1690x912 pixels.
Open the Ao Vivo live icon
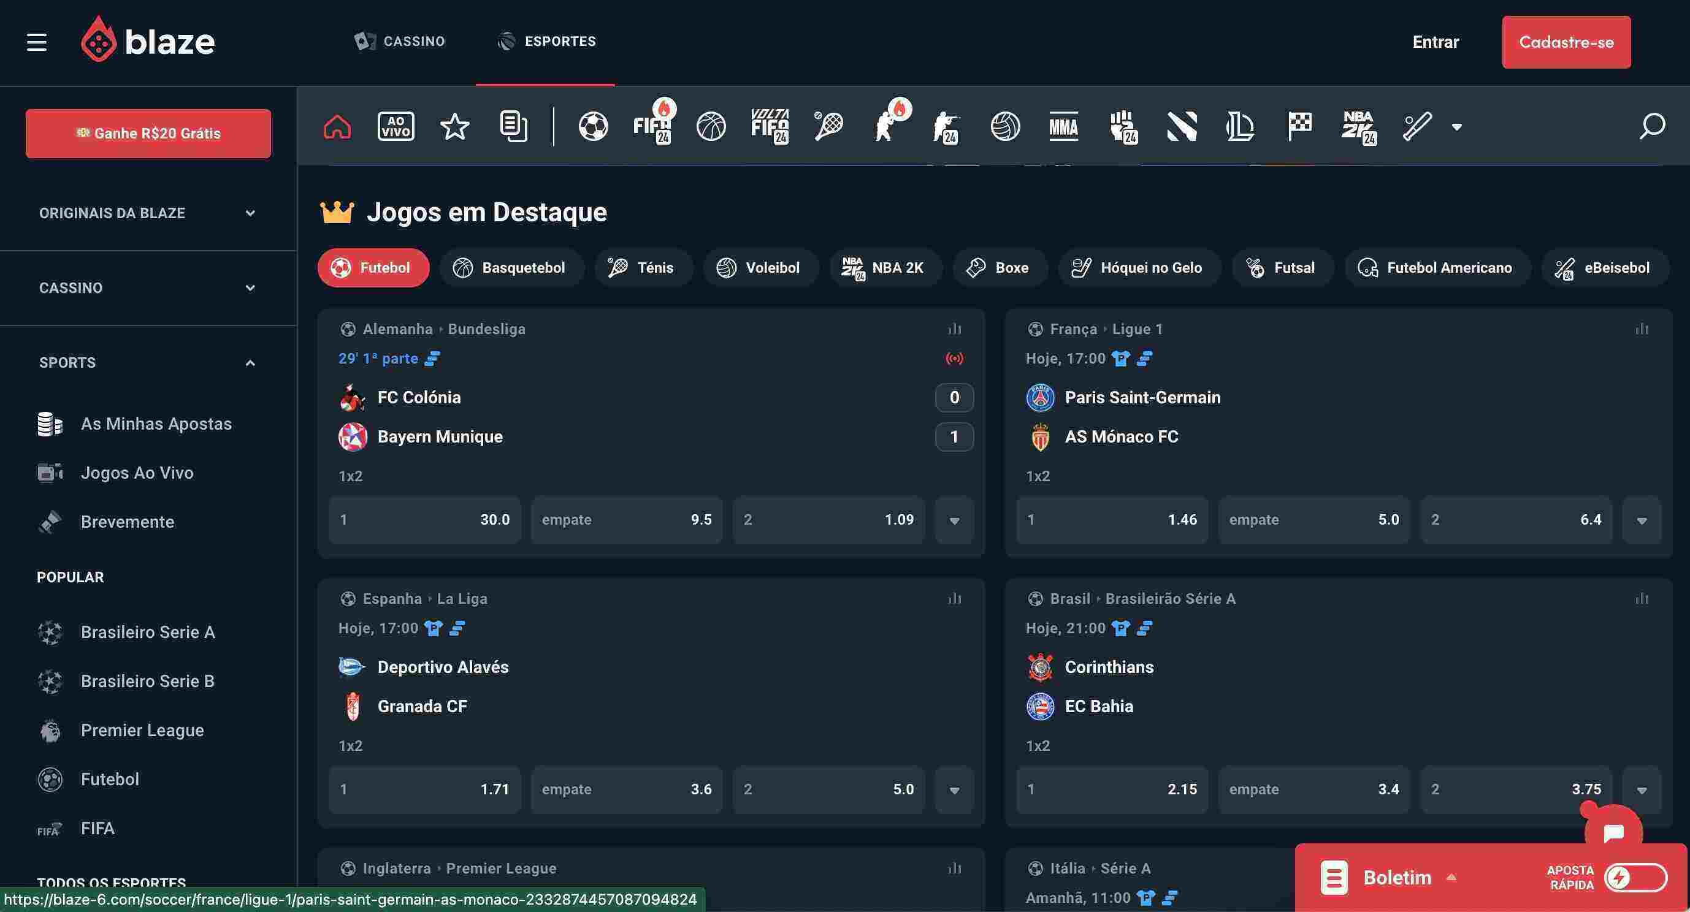coord(396,126)
